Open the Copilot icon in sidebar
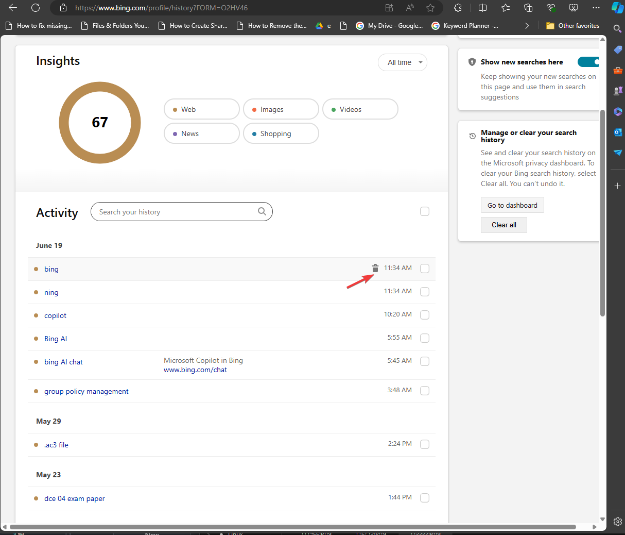Viewport: 625px width, 535px height. [x=617, y=8]
